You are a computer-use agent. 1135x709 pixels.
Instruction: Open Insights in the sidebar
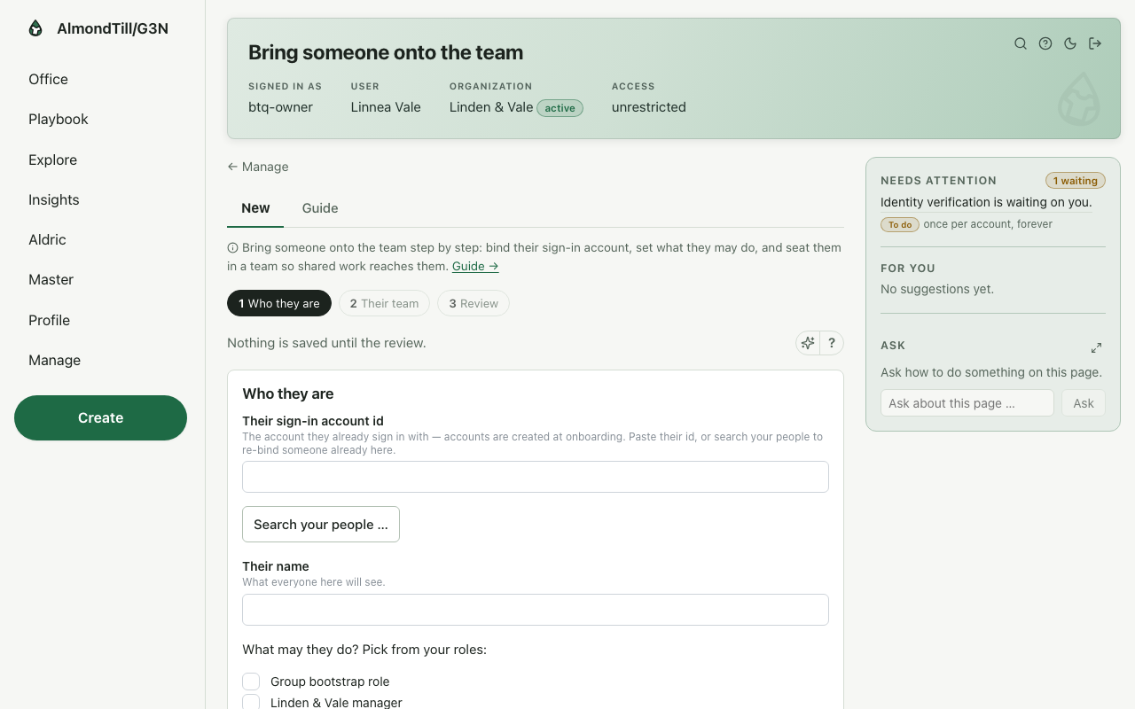pos(54,199)
